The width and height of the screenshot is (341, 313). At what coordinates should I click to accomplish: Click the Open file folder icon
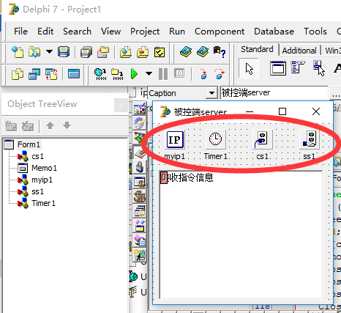pyautogui.click(x=34, y=52)
